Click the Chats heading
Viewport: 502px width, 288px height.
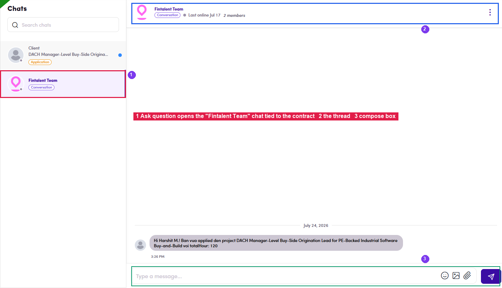17,8
